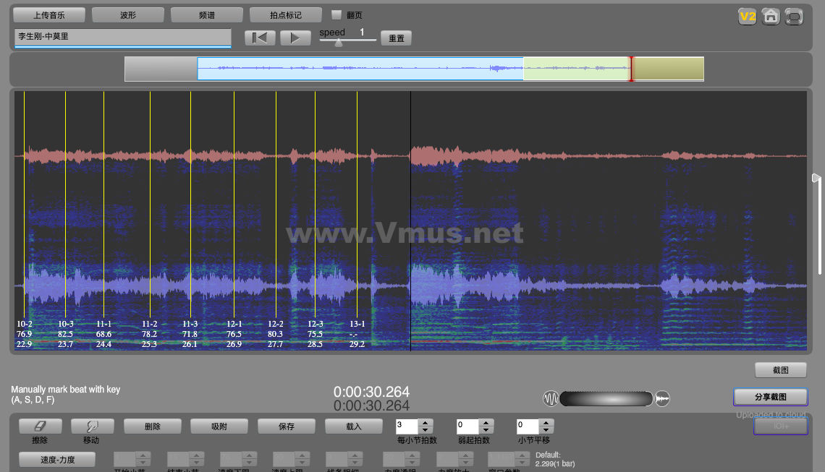Click the 吸附 snap button

(219, 426)
